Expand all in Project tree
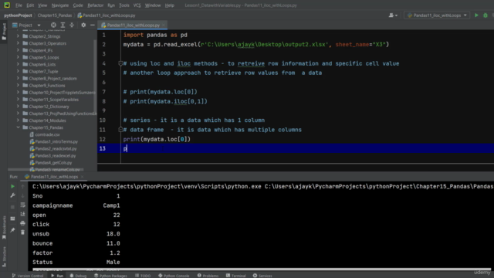The width and height of the screenshot is (494, 278). (x=63, y=25)
